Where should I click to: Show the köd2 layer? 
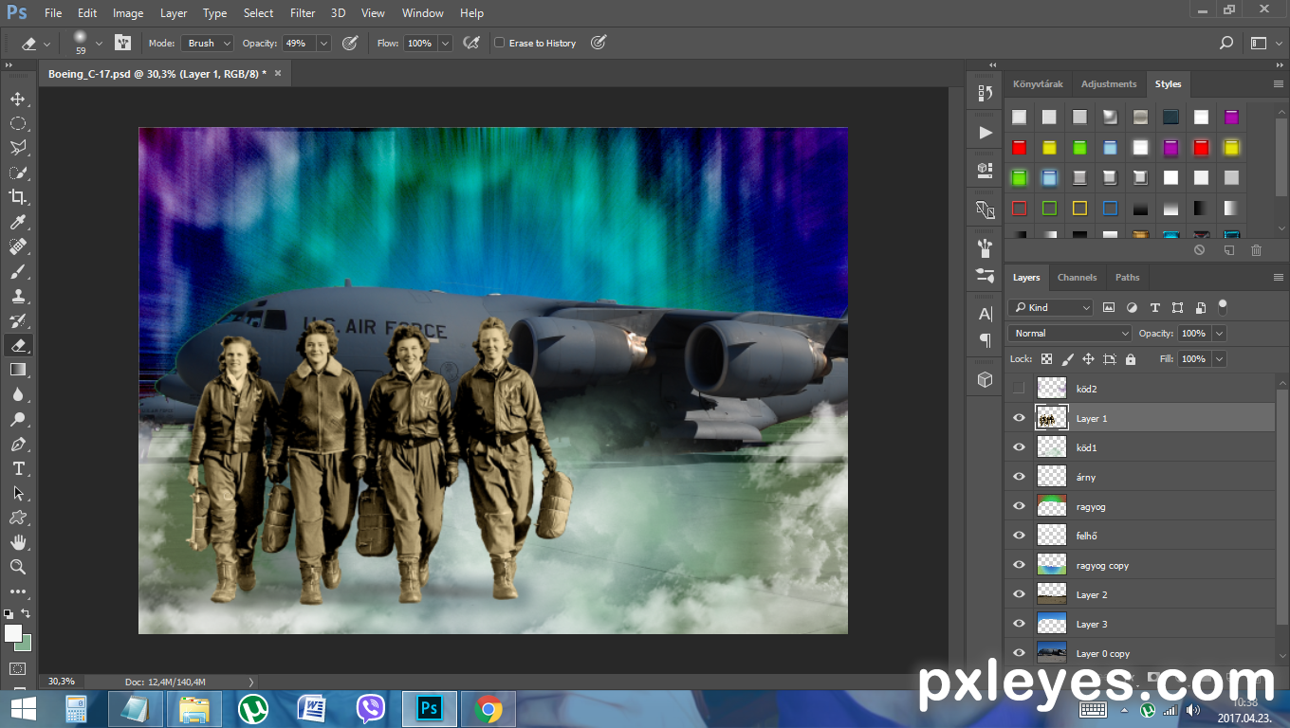click(x=1019, y=388)
